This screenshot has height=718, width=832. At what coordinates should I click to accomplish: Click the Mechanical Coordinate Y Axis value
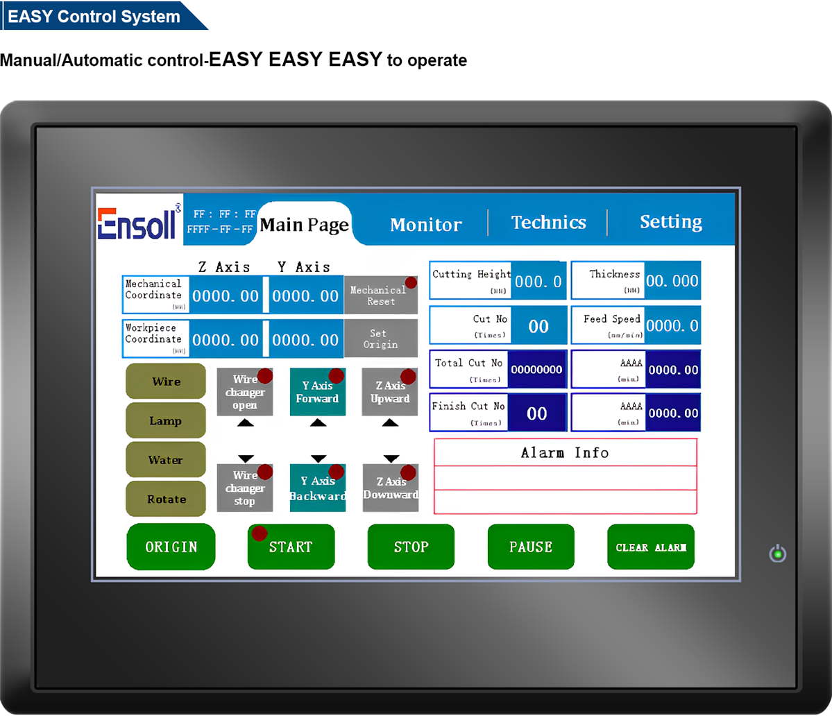pos(305,296)
